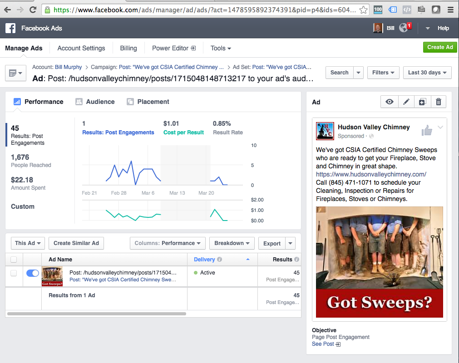Go to the Billing tab
Image resolution: width=459 pixels, height=363 pixels.
128,48
